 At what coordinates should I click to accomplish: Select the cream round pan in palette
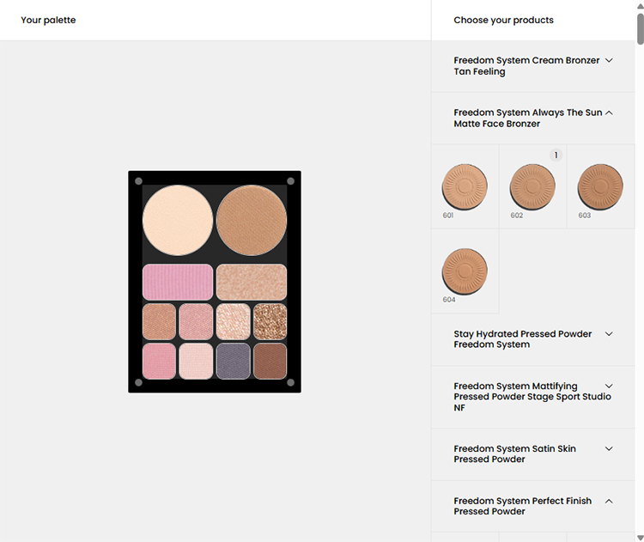point(178,220)
